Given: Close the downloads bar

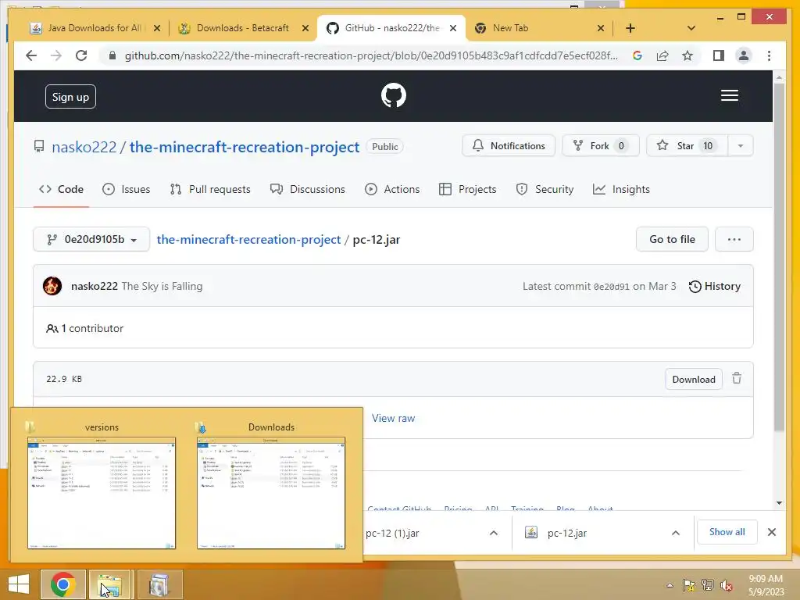Looking at the screenshot, I should coord(771,532).
